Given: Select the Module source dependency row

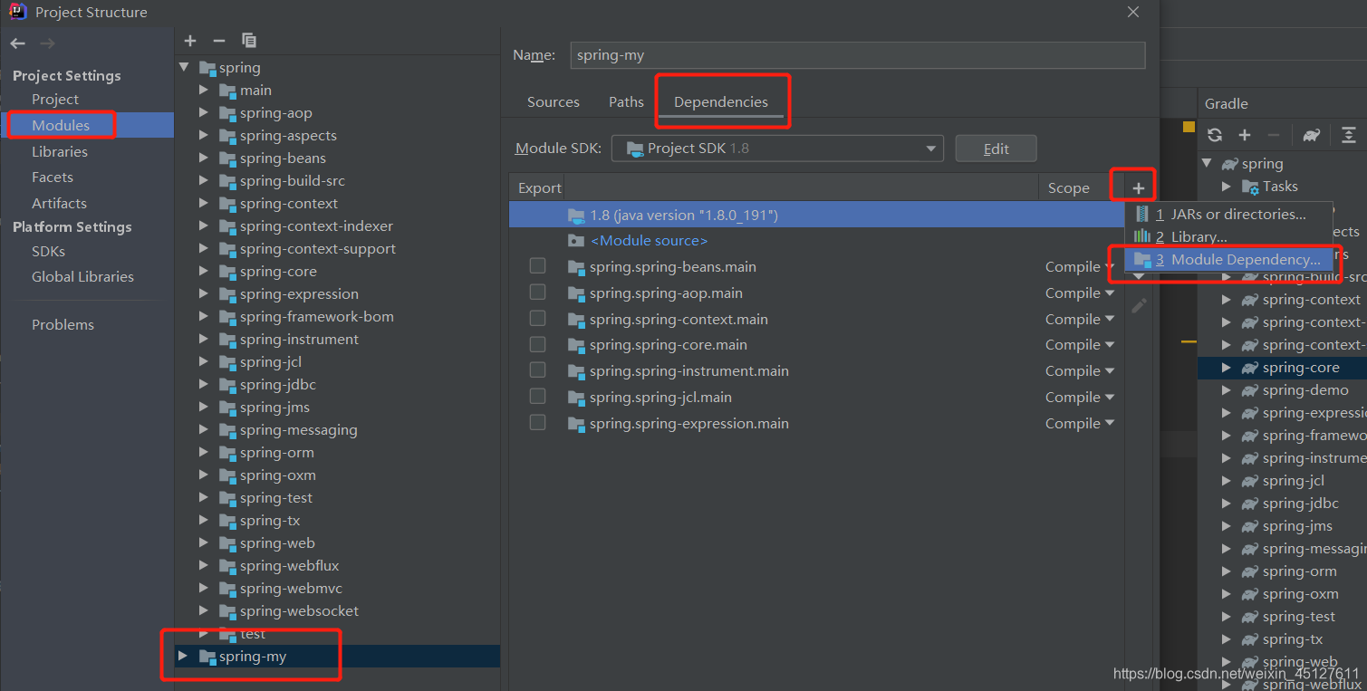Looking at the screenshot, I should (x=816, y=241).
